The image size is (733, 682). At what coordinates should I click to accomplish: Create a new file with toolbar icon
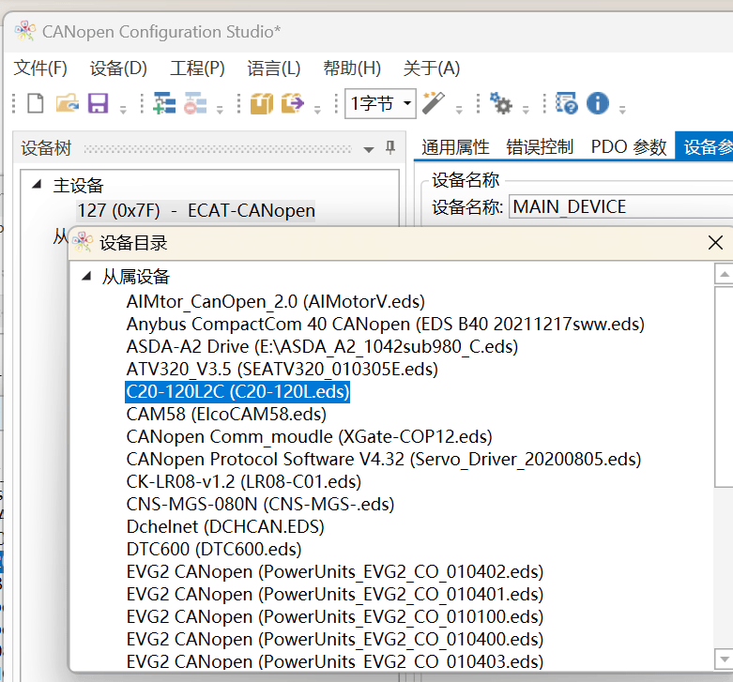36,103
